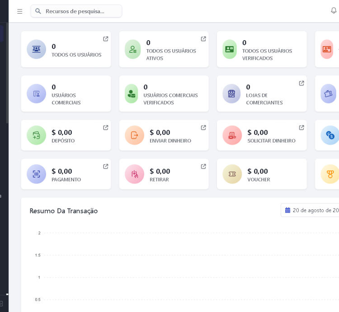Click the Retirar pink withdraw icon
The width and height of the screenshot is (339, 312).
point(135,174)
